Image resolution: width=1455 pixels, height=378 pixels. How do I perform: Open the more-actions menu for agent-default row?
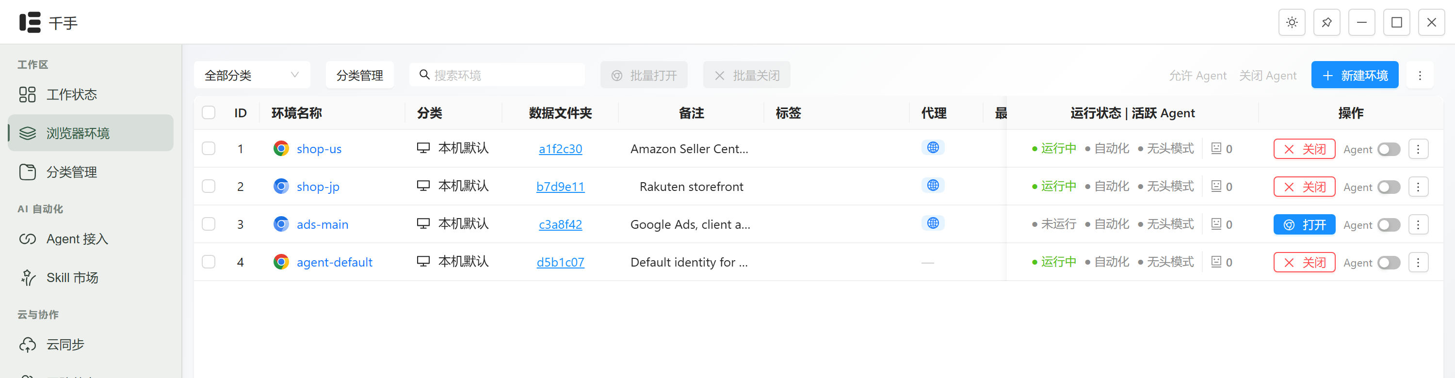(1418, 262)
